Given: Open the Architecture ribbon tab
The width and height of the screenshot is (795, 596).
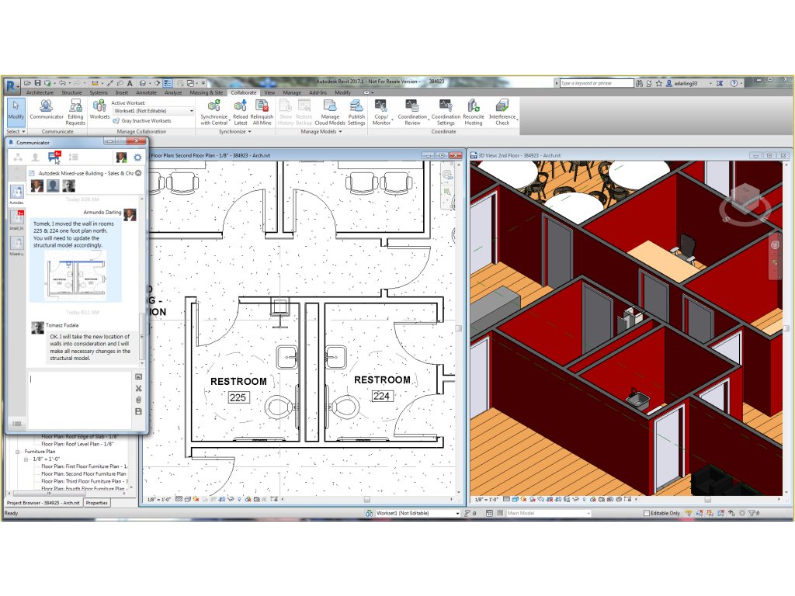Looking at the screenshot, I should [40, 93].
